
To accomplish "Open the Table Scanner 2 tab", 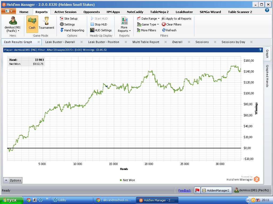I will 240,12.
